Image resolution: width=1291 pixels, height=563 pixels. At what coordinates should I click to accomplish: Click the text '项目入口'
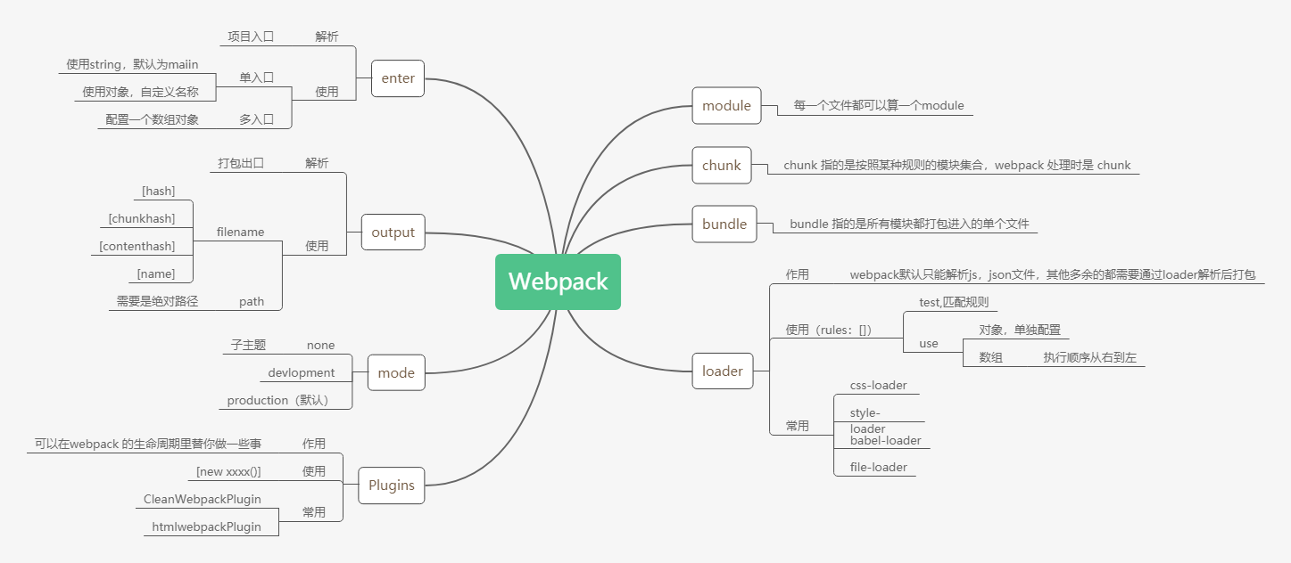[251, 37]
